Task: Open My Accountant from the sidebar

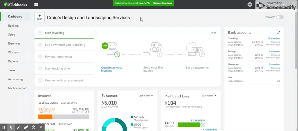Action: click(x=18, y=88)
